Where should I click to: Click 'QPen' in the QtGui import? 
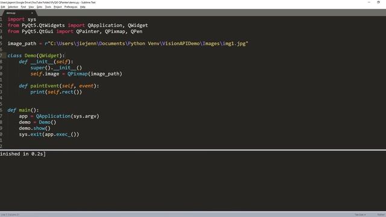(136, 31)
